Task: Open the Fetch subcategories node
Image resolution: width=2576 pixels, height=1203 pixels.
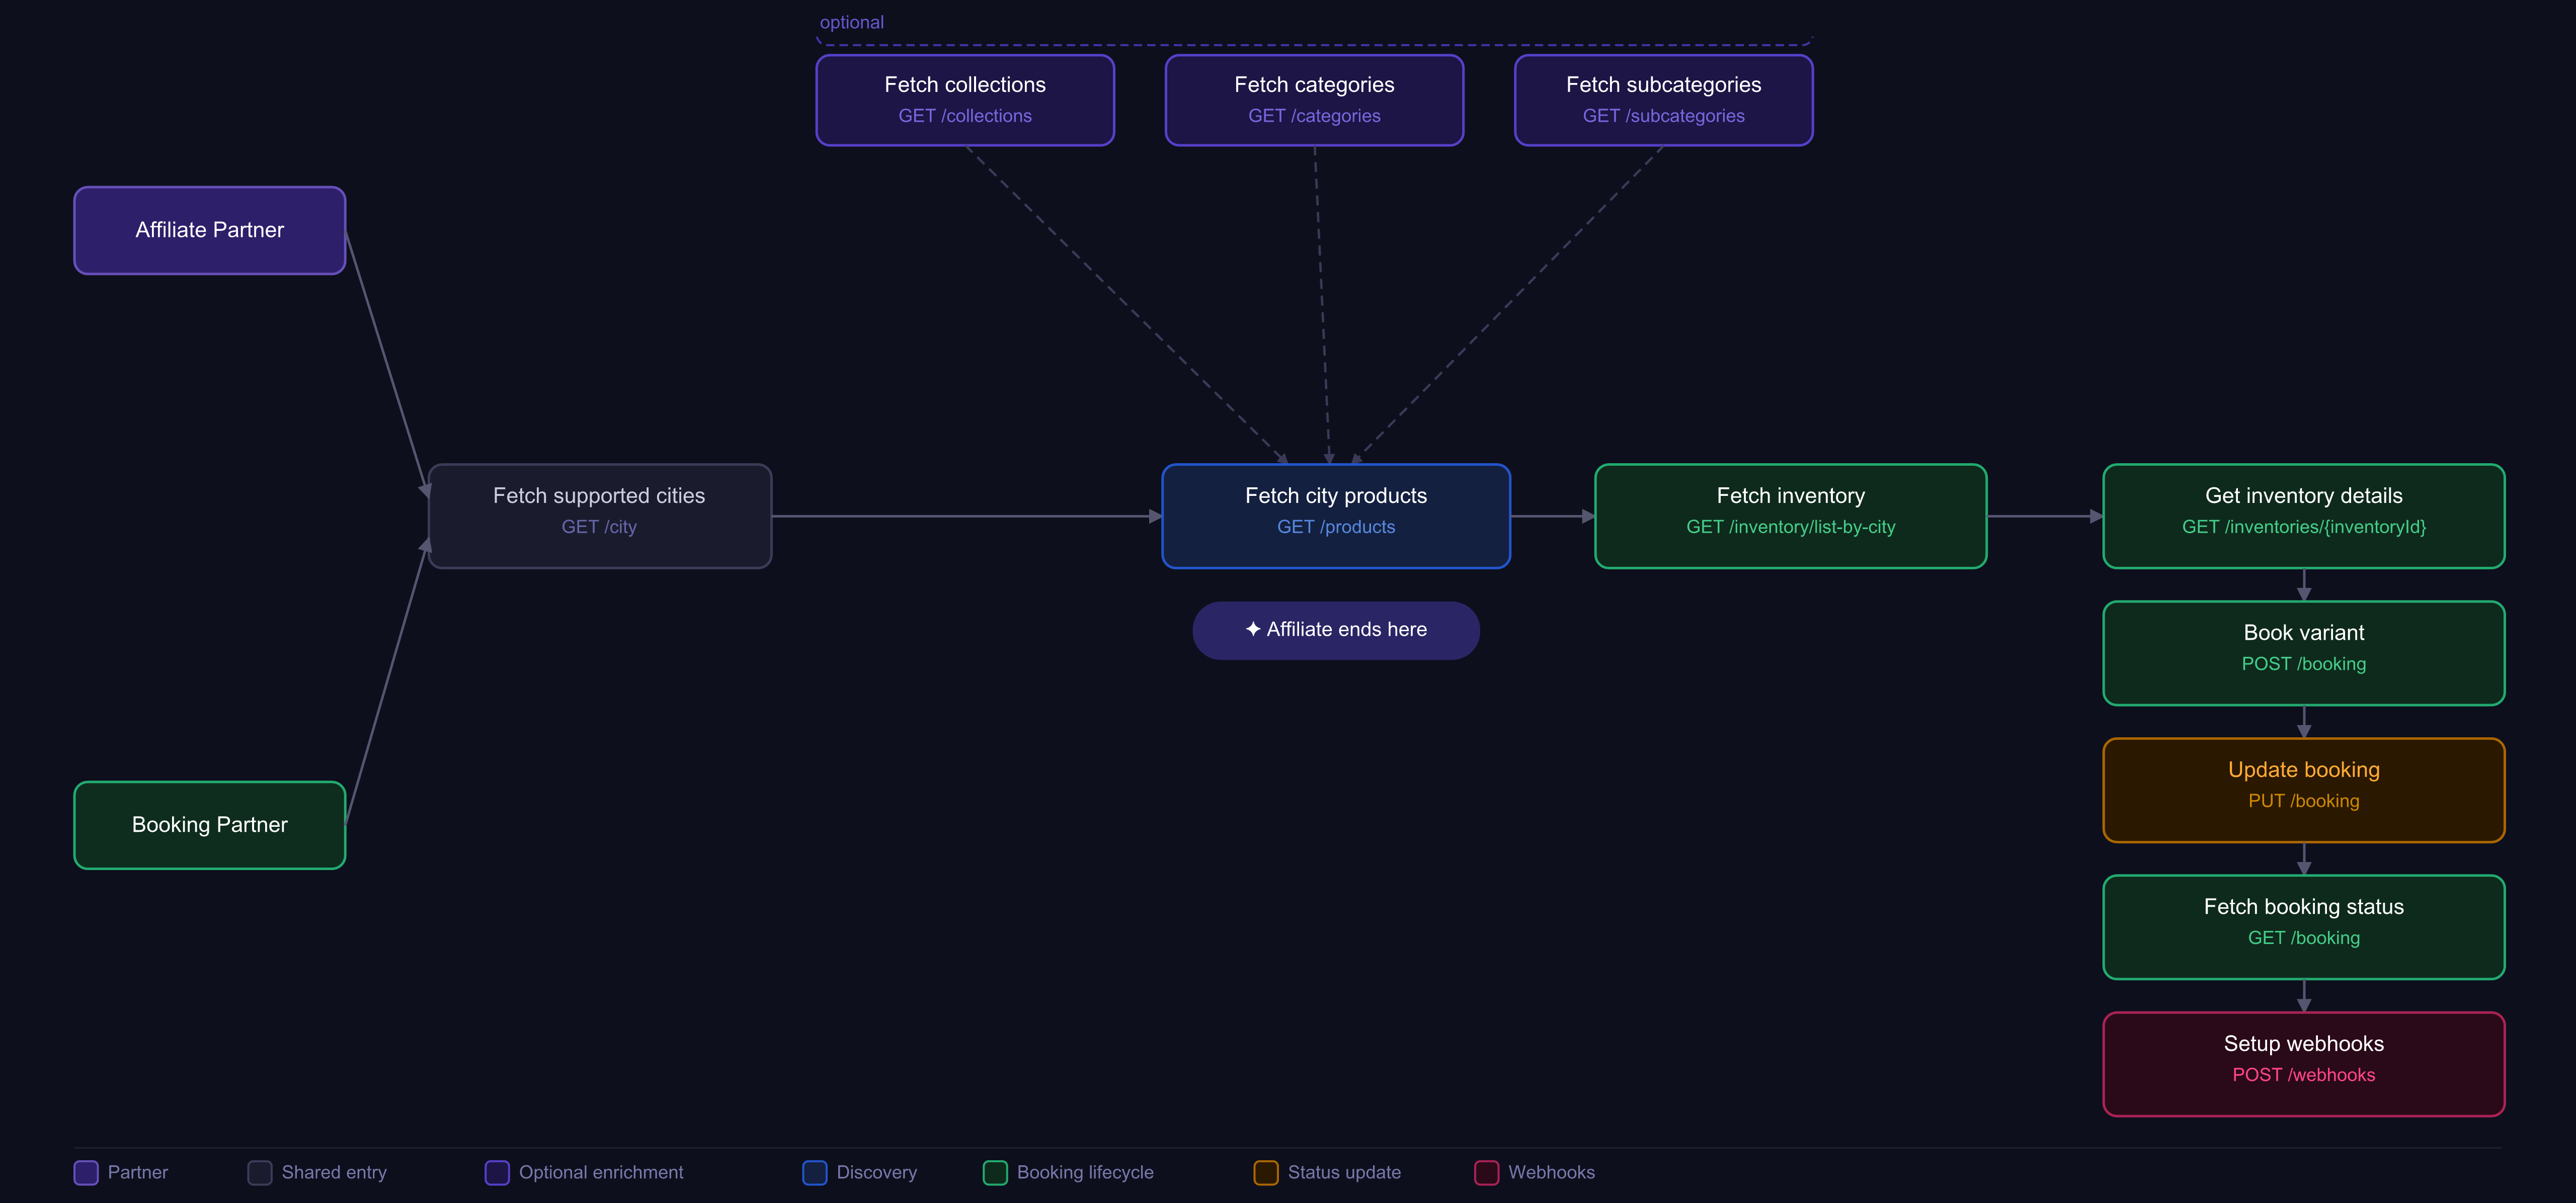Action: 1664,100
